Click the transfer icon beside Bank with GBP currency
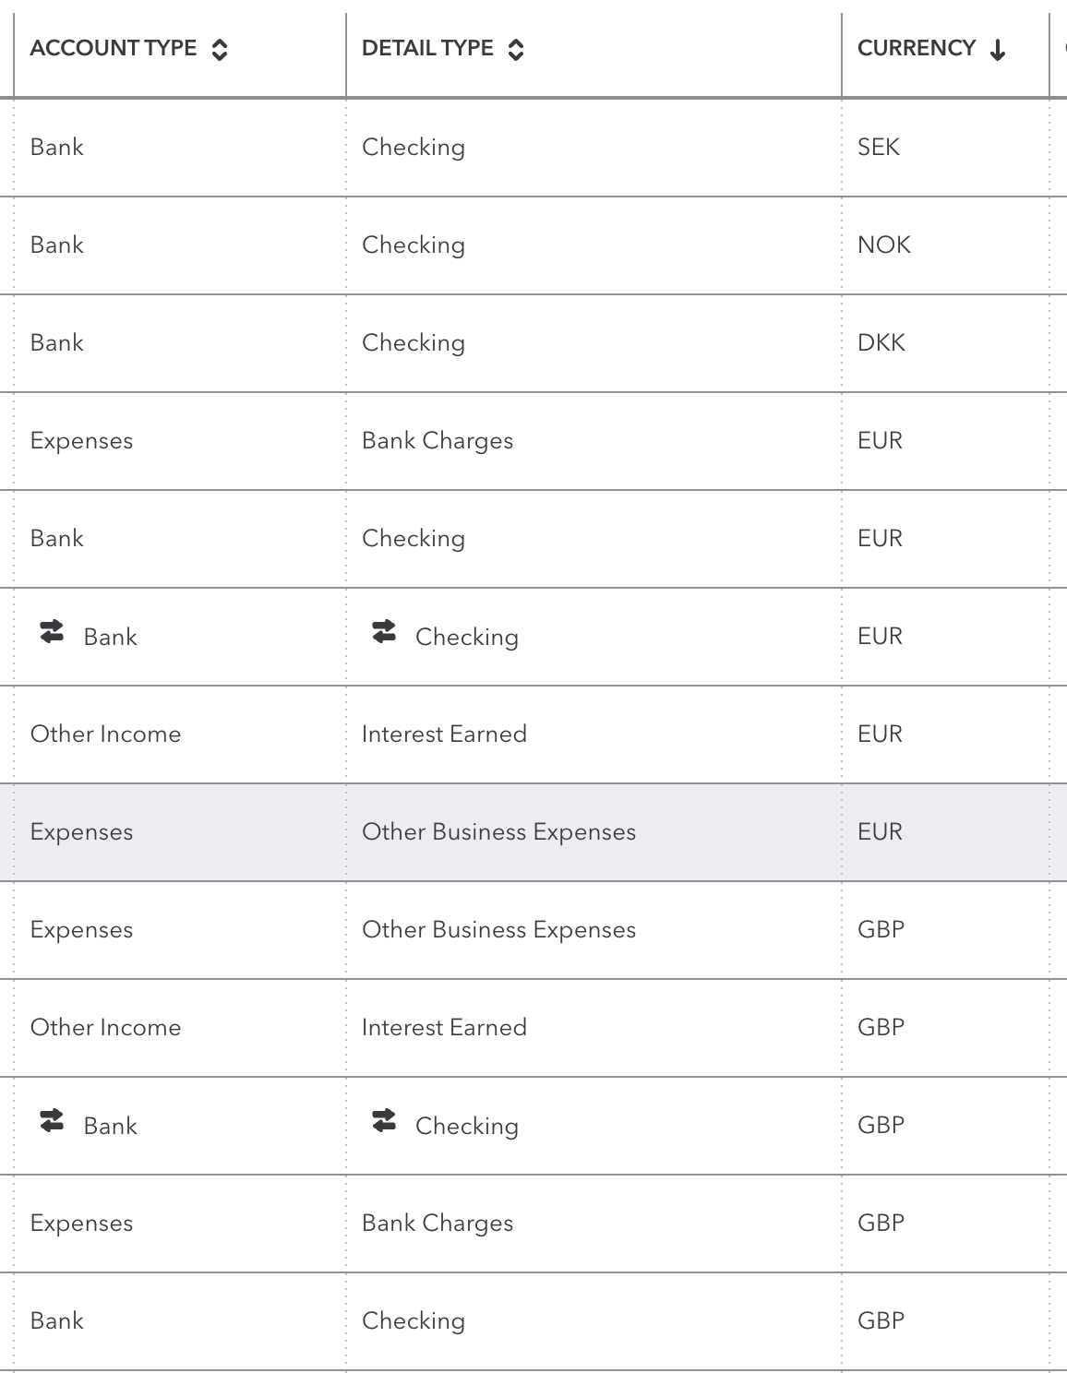 (x=54, y=1120)
